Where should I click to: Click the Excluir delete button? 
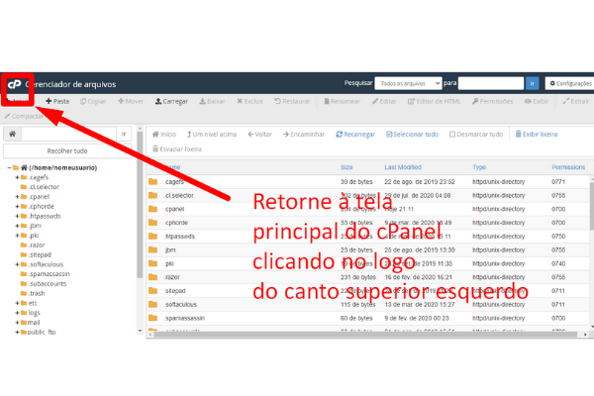[x=249, y=101]
